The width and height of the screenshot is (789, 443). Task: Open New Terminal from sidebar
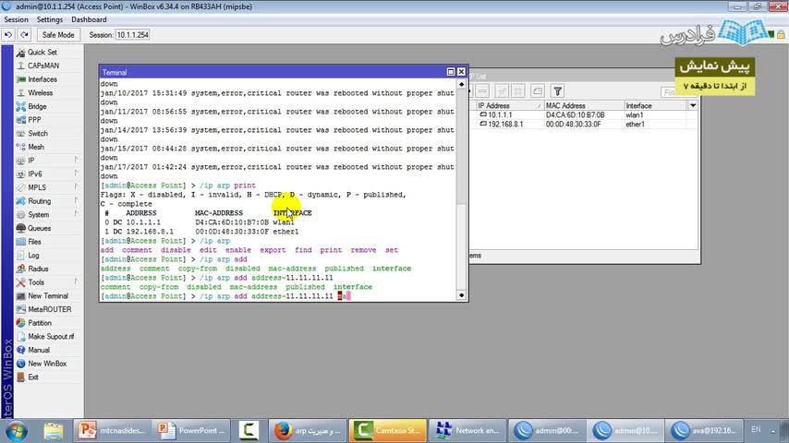[48, 296]
